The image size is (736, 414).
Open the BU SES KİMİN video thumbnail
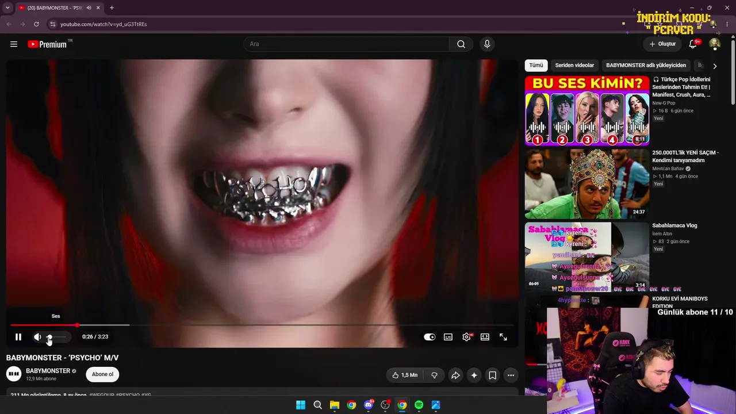click(x=587, y=110)
